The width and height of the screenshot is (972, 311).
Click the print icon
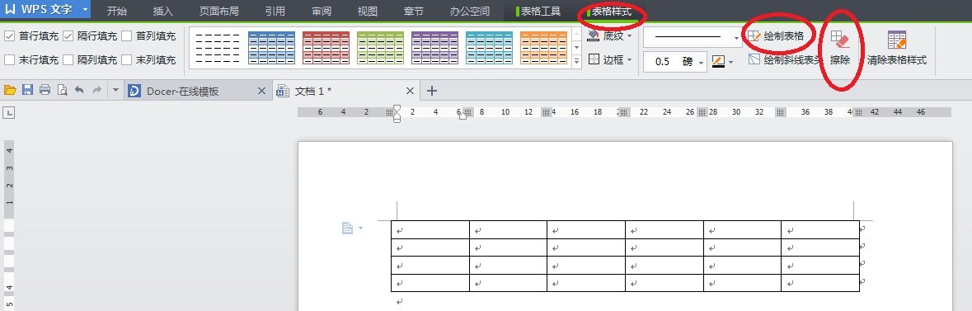tap(45, 91)
